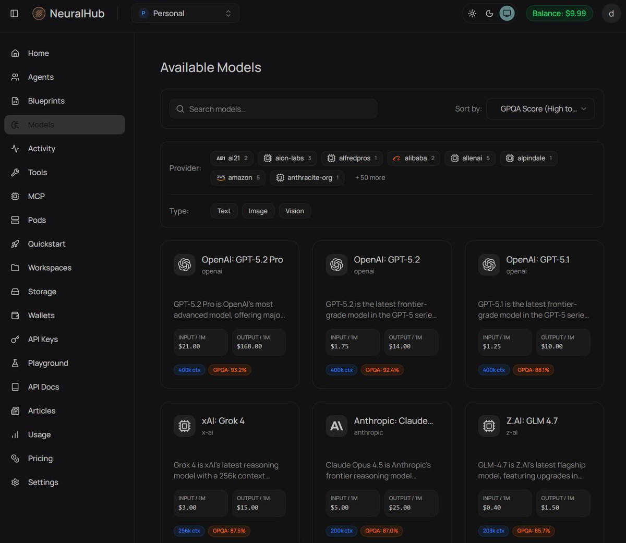Open the OpenAI: GPT-5.2 Pro model title

pos(243,260)
